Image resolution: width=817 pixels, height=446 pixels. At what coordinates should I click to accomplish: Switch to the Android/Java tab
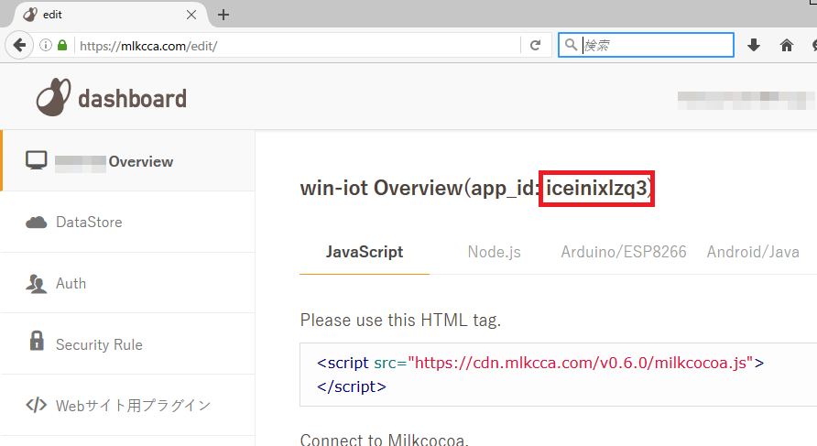(753, 252)
